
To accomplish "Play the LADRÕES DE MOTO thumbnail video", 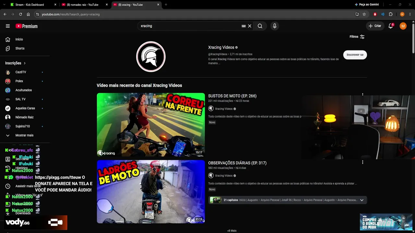I will 151,192.
